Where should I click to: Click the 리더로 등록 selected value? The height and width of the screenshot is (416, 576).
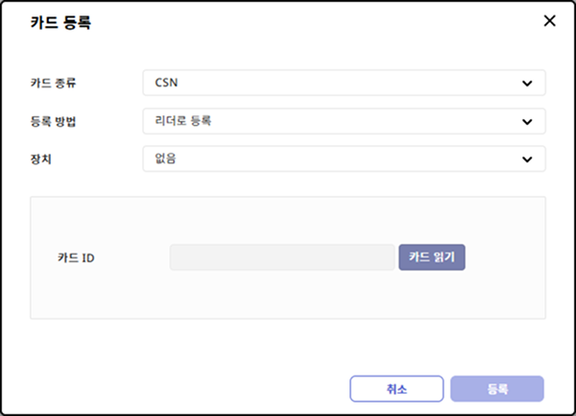tap(182, 122)
